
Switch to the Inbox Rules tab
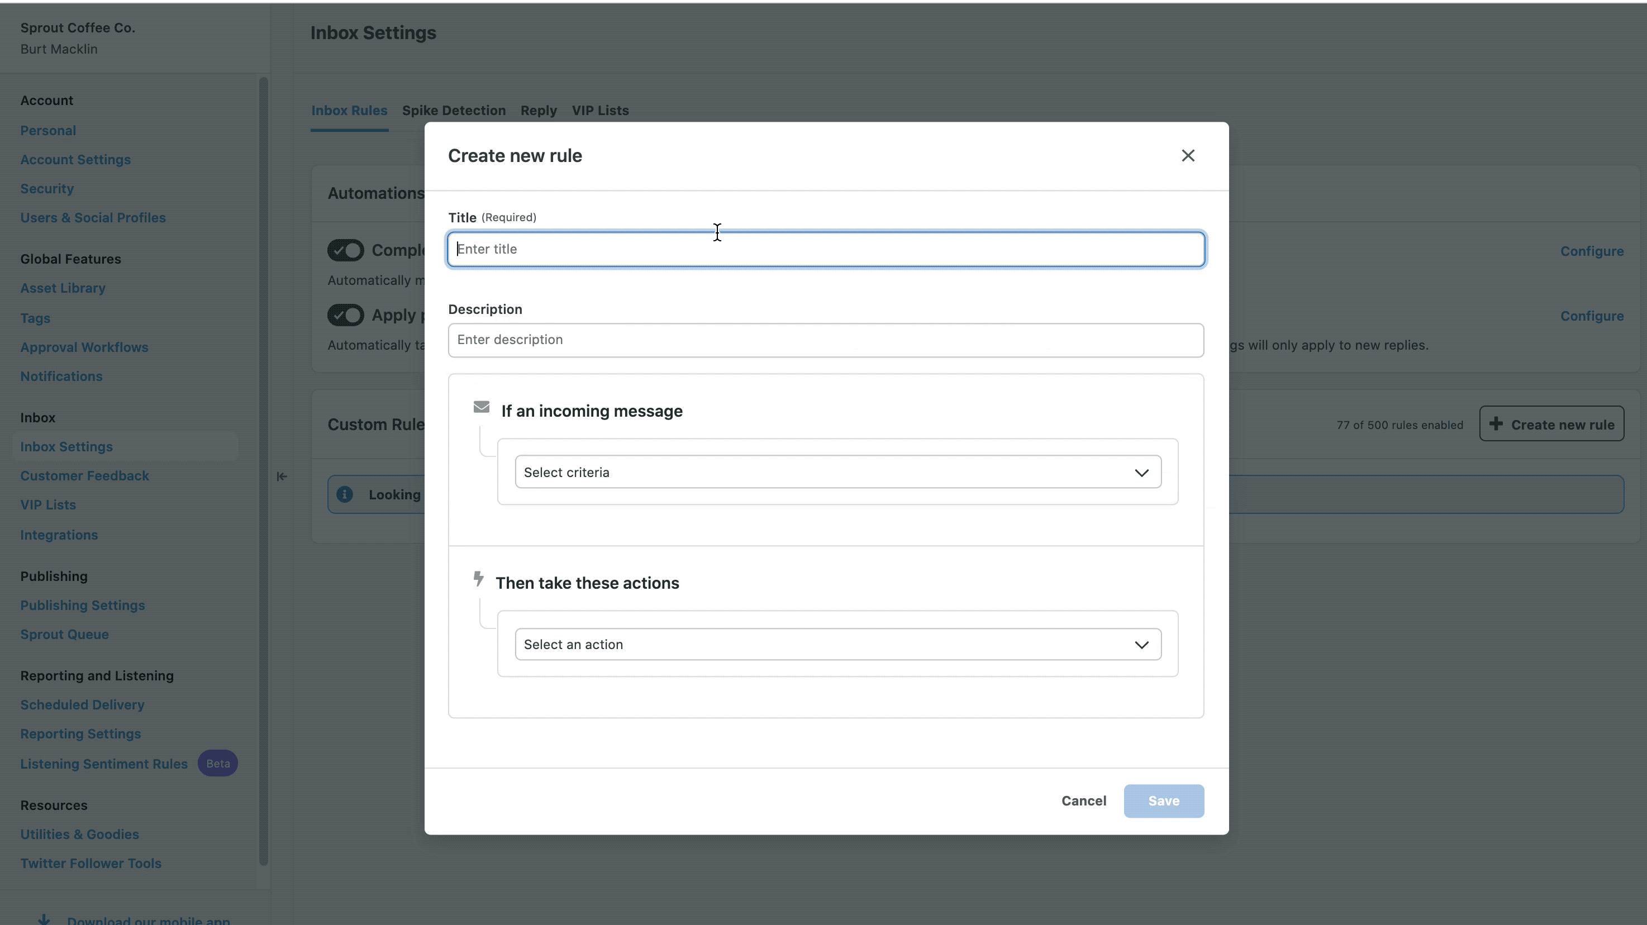pos(349,111)
